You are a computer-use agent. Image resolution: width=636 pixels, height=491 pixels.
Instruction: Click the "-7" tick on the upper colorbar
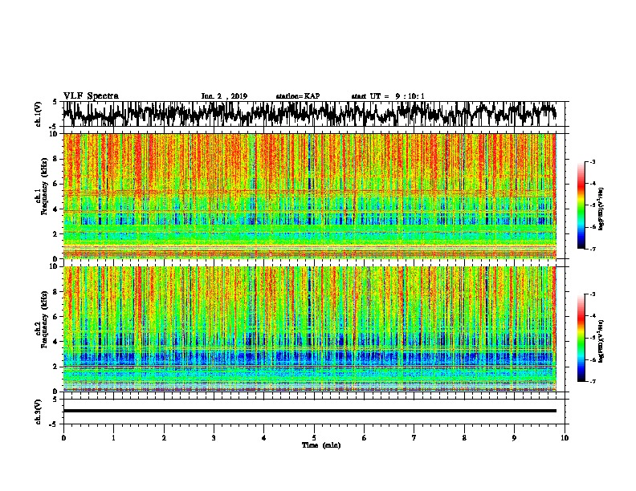592,249
